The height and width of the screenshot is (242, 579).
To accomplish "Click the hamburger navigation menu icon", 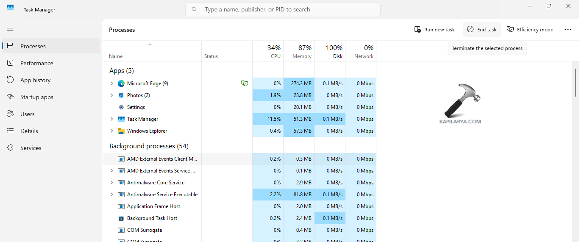I will 10,29.
